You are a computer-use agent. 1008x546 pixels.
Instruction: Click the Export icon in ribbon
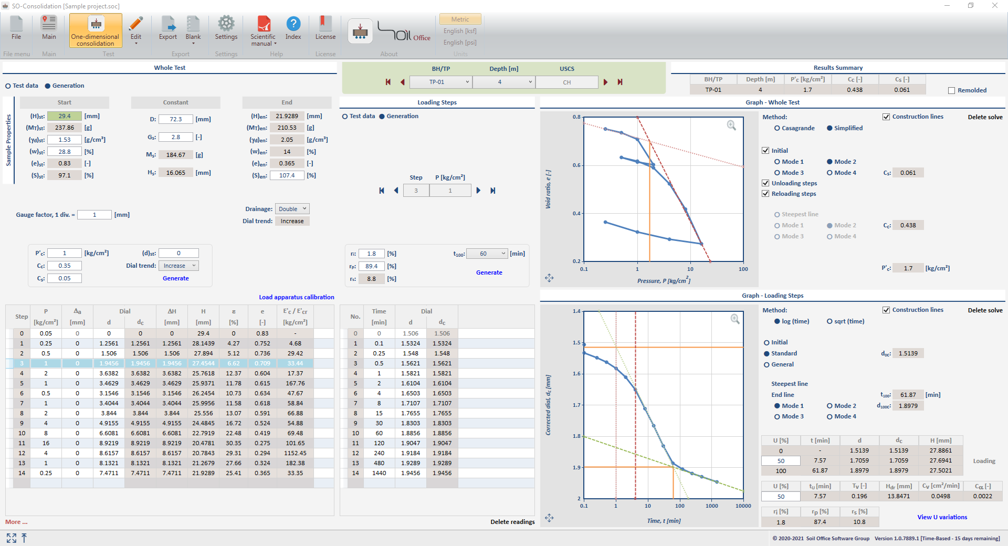tap(168, 24)
